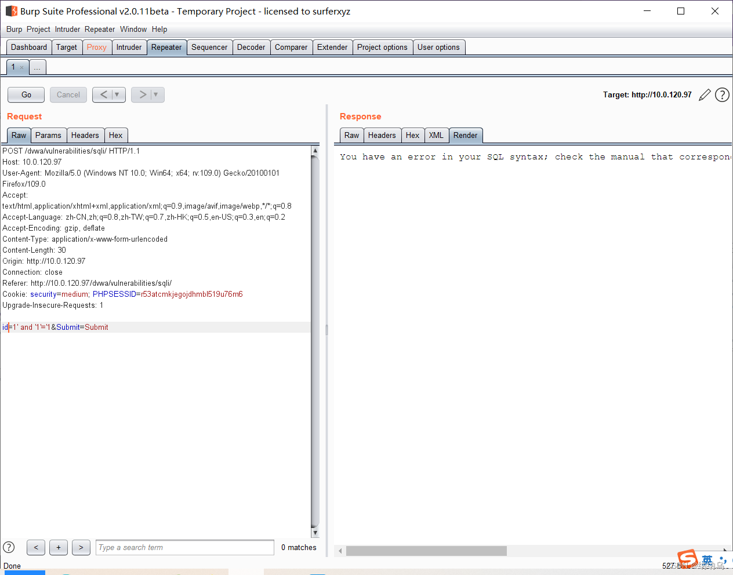Go forward to next request in history
The image size is (733, 575).
pyautogui.click(x=142, y=94)
